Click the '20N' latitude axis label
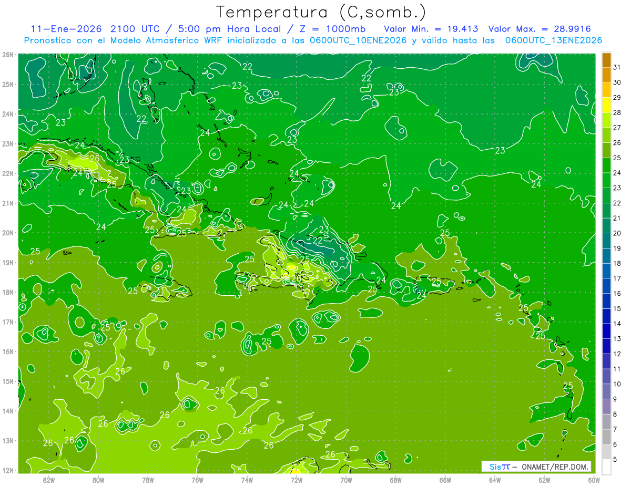This screenshot has height=487, width=631. [8, 233]
